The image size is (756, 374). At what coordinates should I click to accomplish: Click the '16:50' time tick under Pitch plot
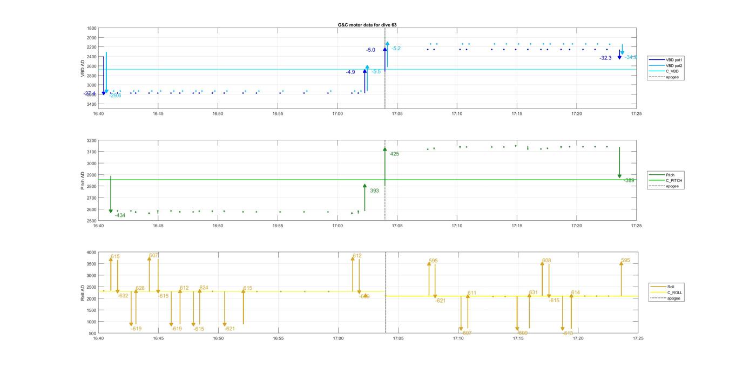pos(218,226)
